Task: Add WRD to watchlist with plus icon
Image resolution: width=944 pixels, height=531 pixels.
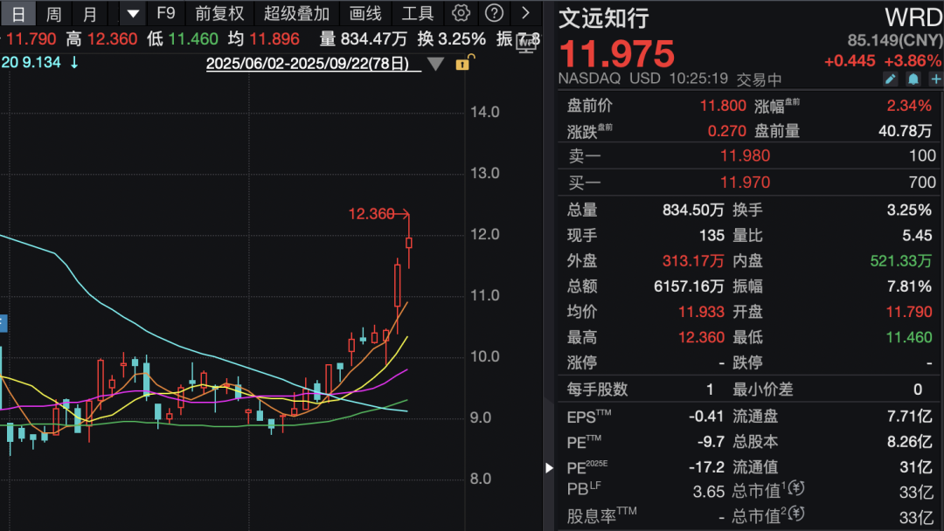Action: 936,79
